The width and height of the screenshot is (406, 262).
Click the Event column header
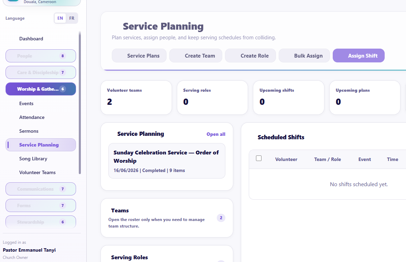[x=365, y=159]
